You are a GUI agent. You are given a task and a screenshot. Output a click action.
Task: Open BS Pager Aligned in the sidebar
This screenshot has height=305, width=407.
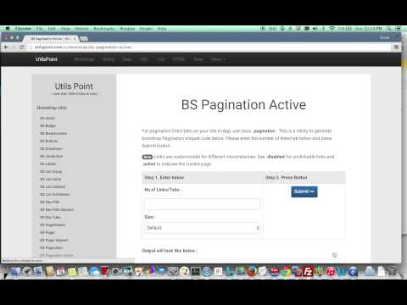(54, 240)
